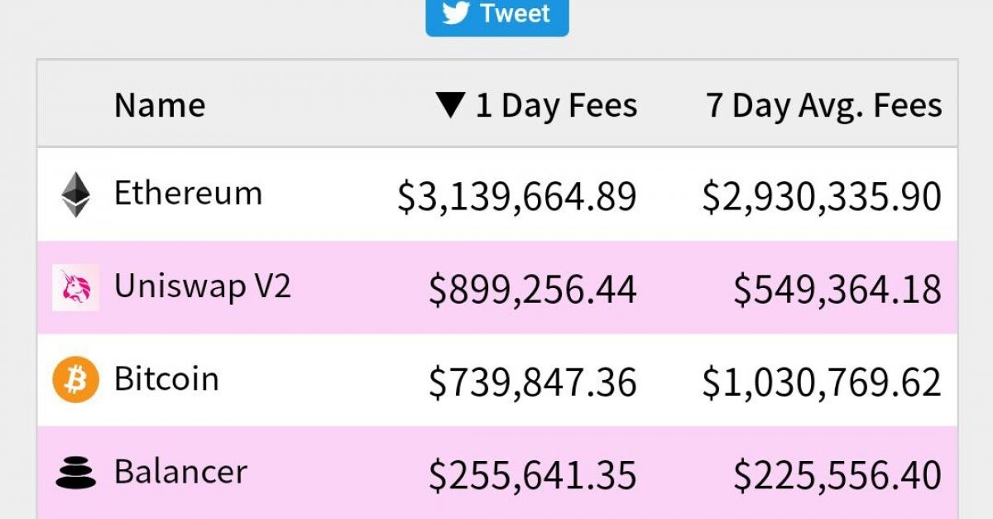Click the sort arrow beside 1 Day Fees
Image resolution: width=993 pixels, height=519 pixels.
point(451,105)
